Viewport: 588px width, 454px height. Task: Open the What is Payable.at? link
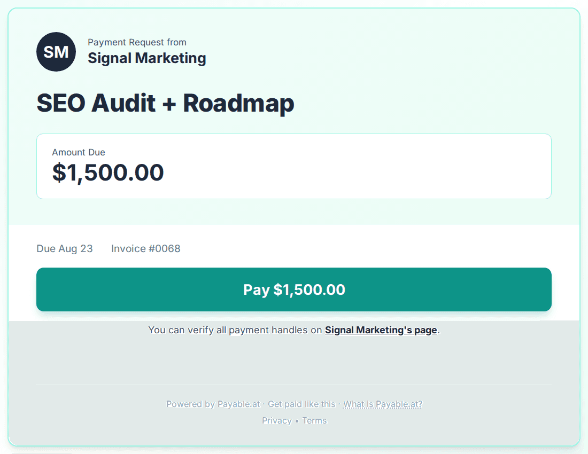pos(383,404)
